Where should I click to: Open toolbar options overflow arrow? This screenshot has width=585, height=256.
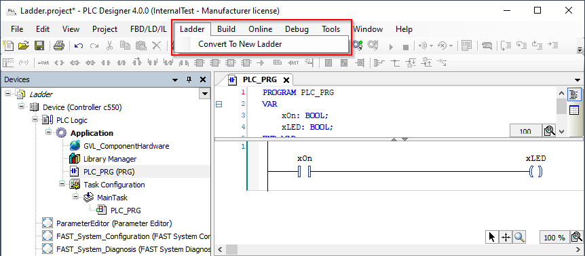580,50
